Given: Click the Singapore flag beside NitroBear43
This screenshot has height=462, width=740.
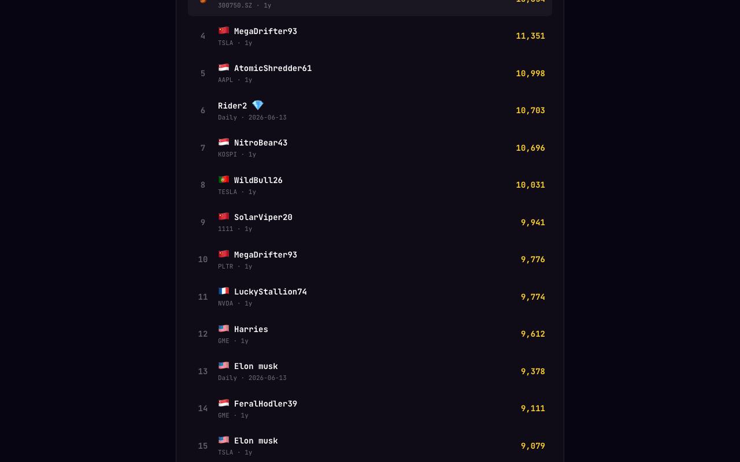Looking at the screenshot, I should 224,142.
